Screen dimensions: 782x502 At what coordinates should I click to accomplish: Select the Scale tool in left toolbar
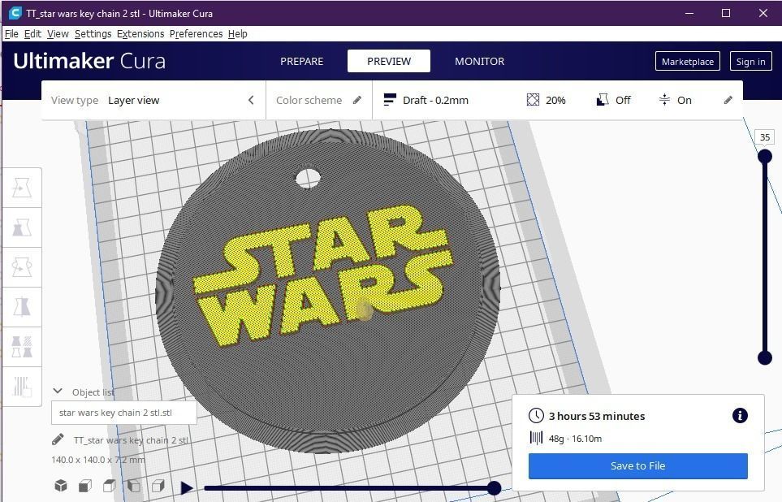[21, 227]
